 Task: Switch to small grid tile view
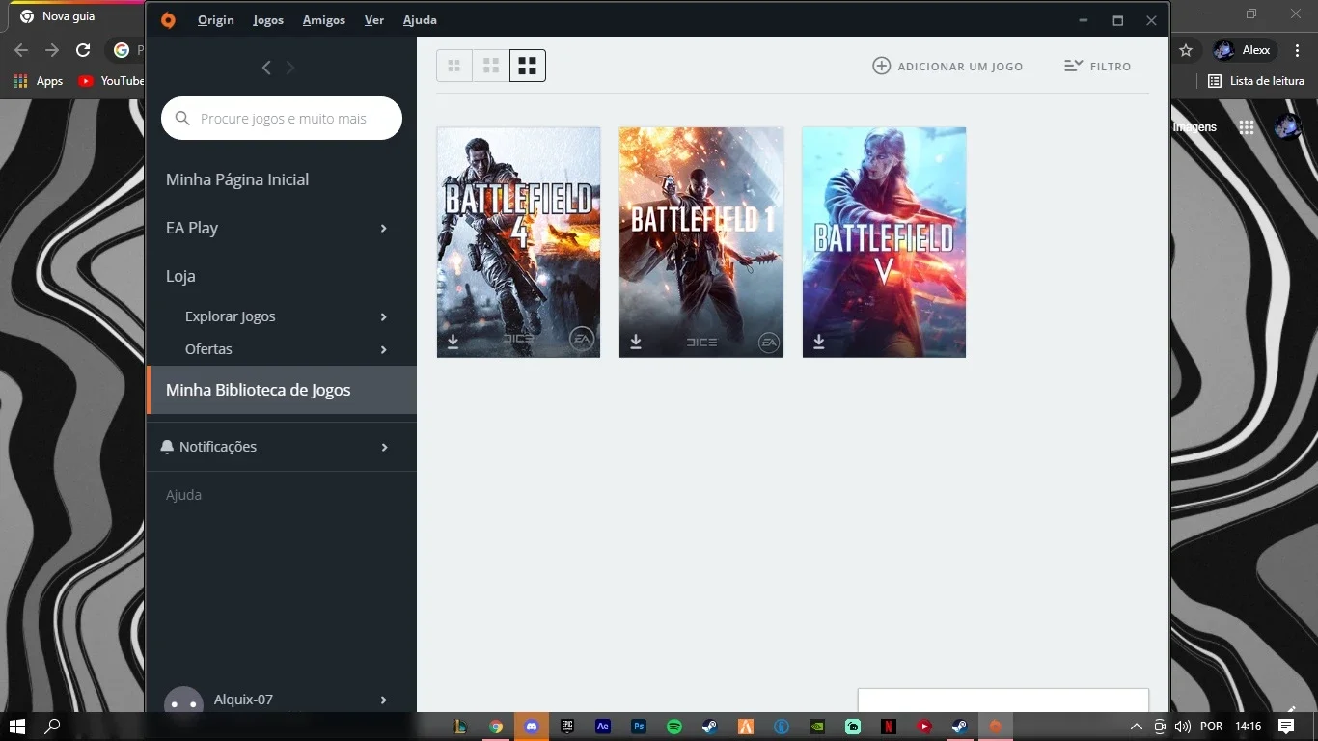454,66
